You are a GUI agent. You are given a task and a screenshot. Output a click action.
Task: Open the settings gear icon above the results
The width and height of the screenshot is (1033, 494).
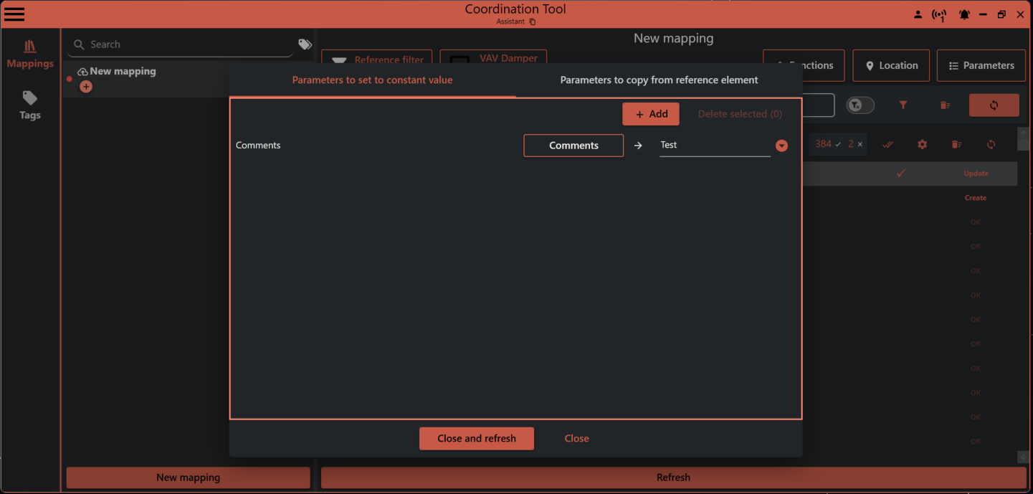coord(922,144)
